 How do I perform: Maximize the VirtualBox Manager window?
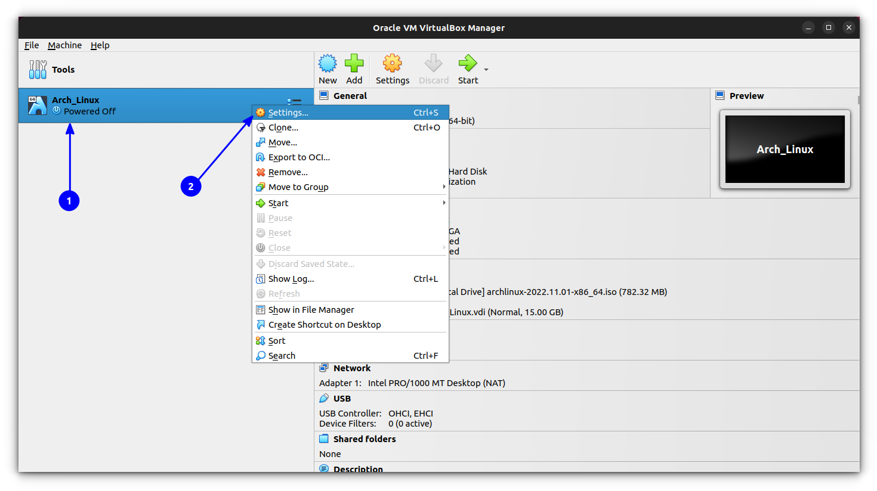[x=829, y=27]
